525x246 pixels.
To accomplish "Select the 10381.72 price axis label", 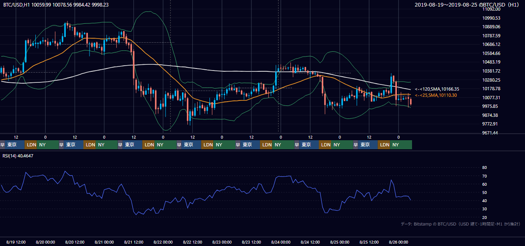I will tap(491, 71).
